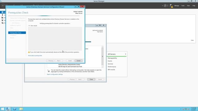The height and width of the screenshot is (111, 198).
Task: Open Export configuration settings link
Action: click(55, 74)
